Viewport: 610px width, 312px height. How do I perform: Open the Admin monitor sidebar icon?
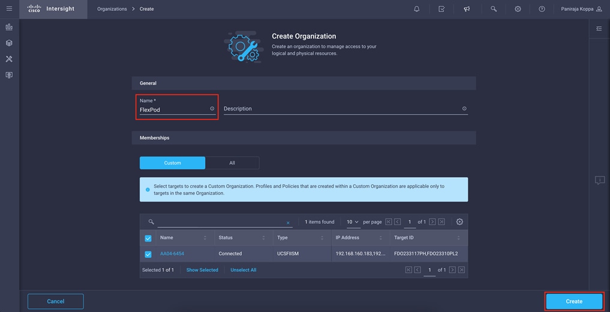click(x=10, y=74)
